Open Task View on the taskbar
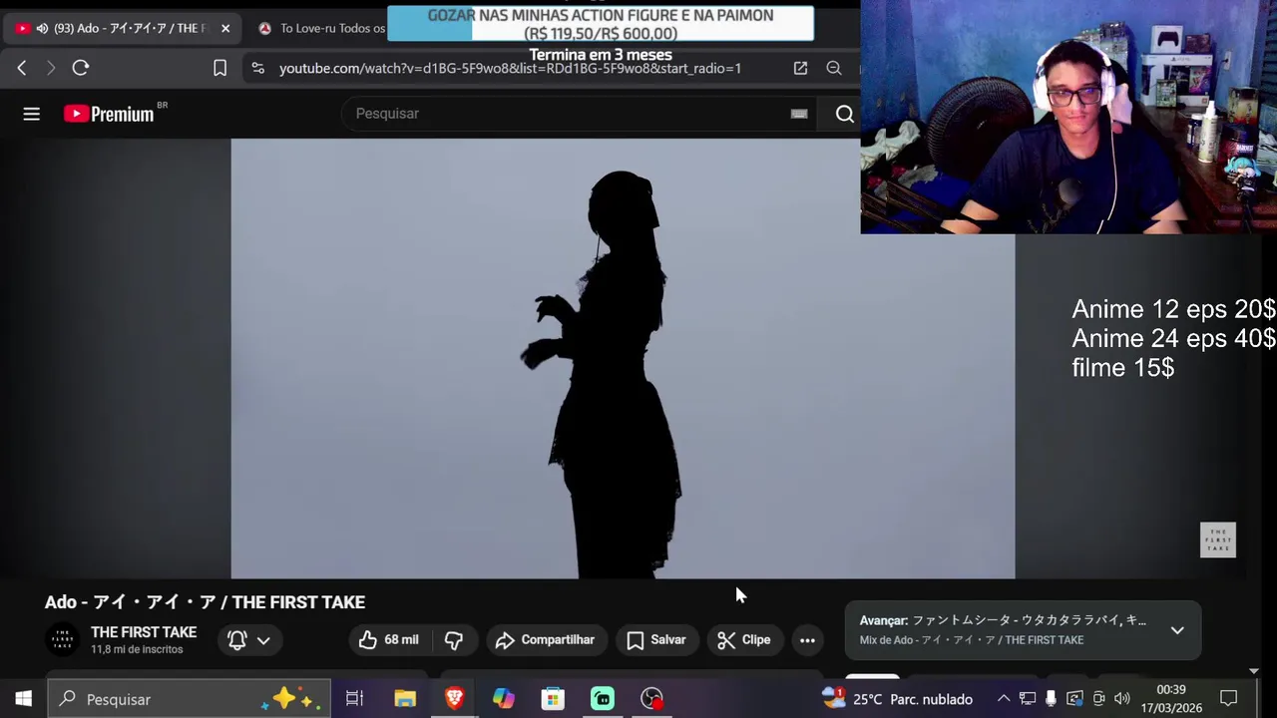 point(354,699)
